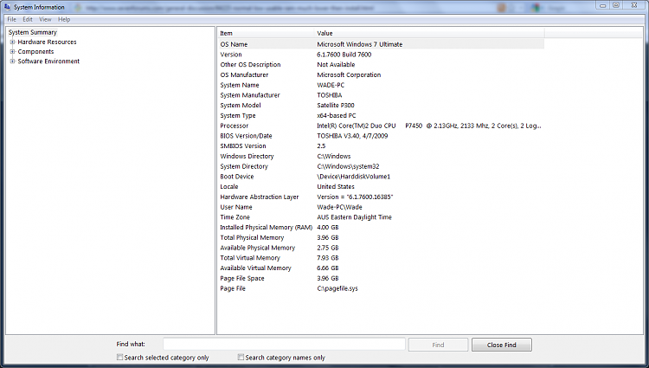Click the Satellite P300 value
This screenshot has height=368, width=649.
click(336, 105)
